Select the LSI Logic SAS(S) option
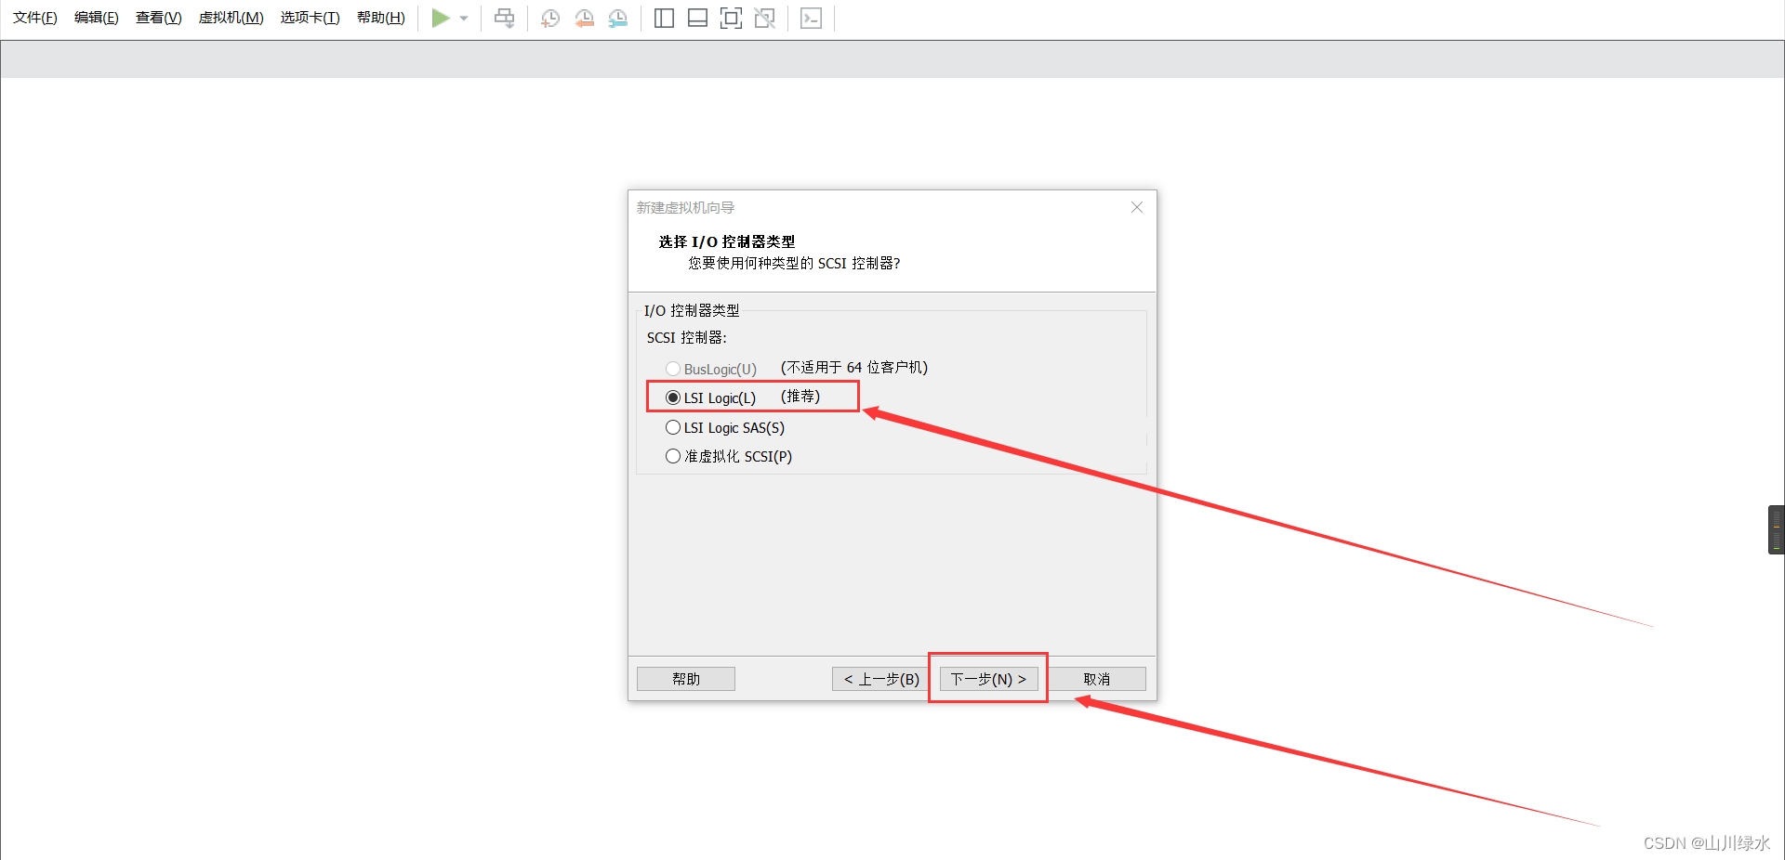This screenshot has width=1785, height=860. point(672,427)
